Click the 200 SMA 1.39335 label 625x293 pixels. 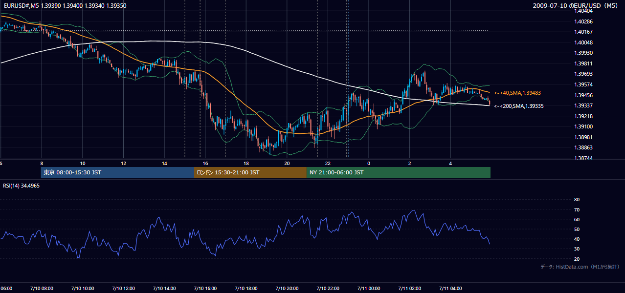[519, 106]
